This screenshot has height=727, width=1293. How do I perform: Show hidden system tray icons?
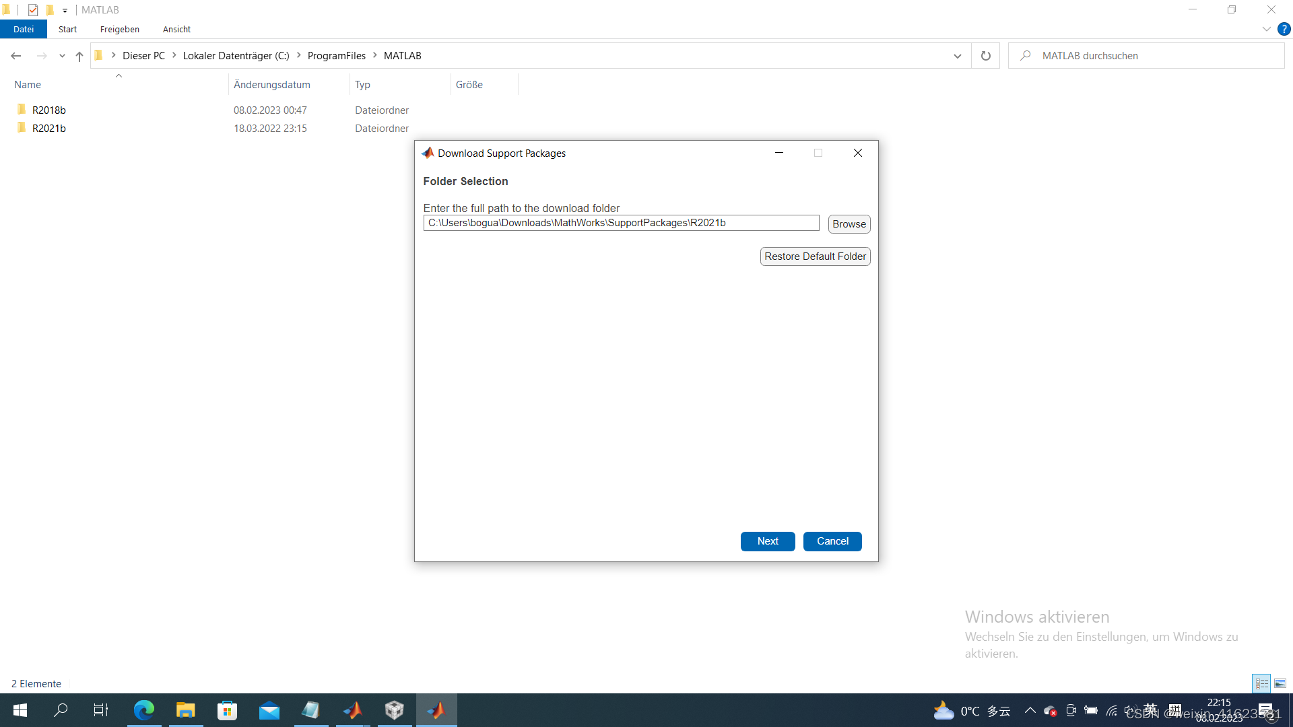[x=1030, y=710]
